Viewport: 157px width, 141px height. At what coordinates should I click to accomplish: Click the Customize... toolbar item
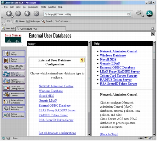(x=63, y=21)
